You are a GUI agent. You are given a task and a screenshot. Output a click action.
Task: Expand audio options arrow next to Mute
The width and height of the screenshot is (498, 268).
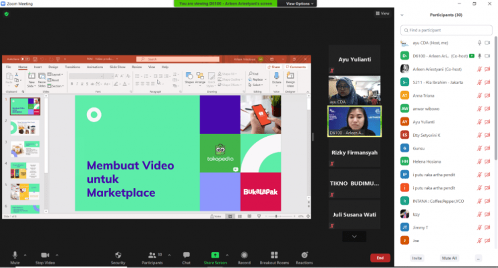tap(25, 255)
